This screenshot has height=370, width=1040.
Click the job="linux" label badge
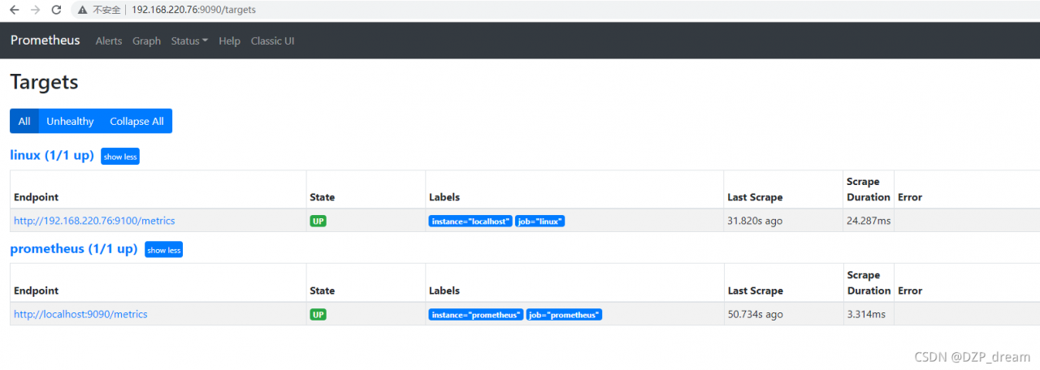point(539,221)
